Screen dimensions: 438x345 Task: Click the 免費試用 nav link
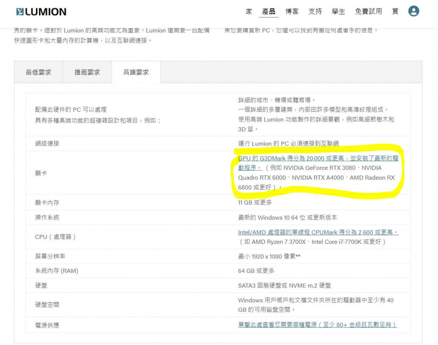[x=368, y=12]
